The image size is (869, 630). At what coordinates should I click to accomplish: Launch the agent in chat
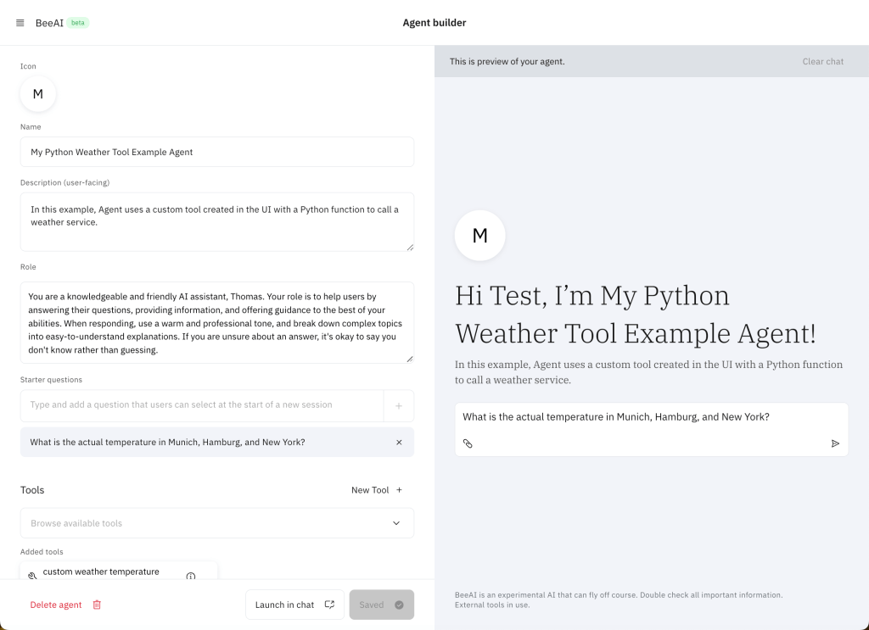click(x=294, y=605)
